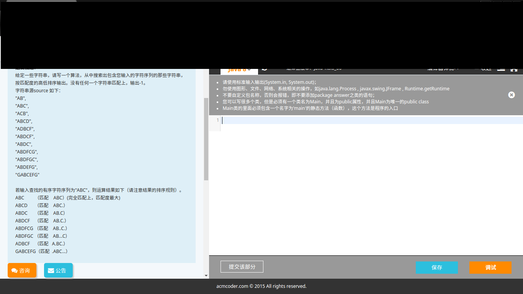
Task: Click the scroll-down arrow of the problem panel
Action: (206, 275)
